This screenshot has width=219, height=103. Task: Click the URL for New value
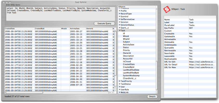(202, 67)
